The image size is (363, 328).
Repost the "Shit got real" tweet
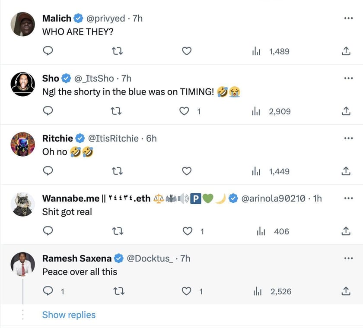(117, 231)
